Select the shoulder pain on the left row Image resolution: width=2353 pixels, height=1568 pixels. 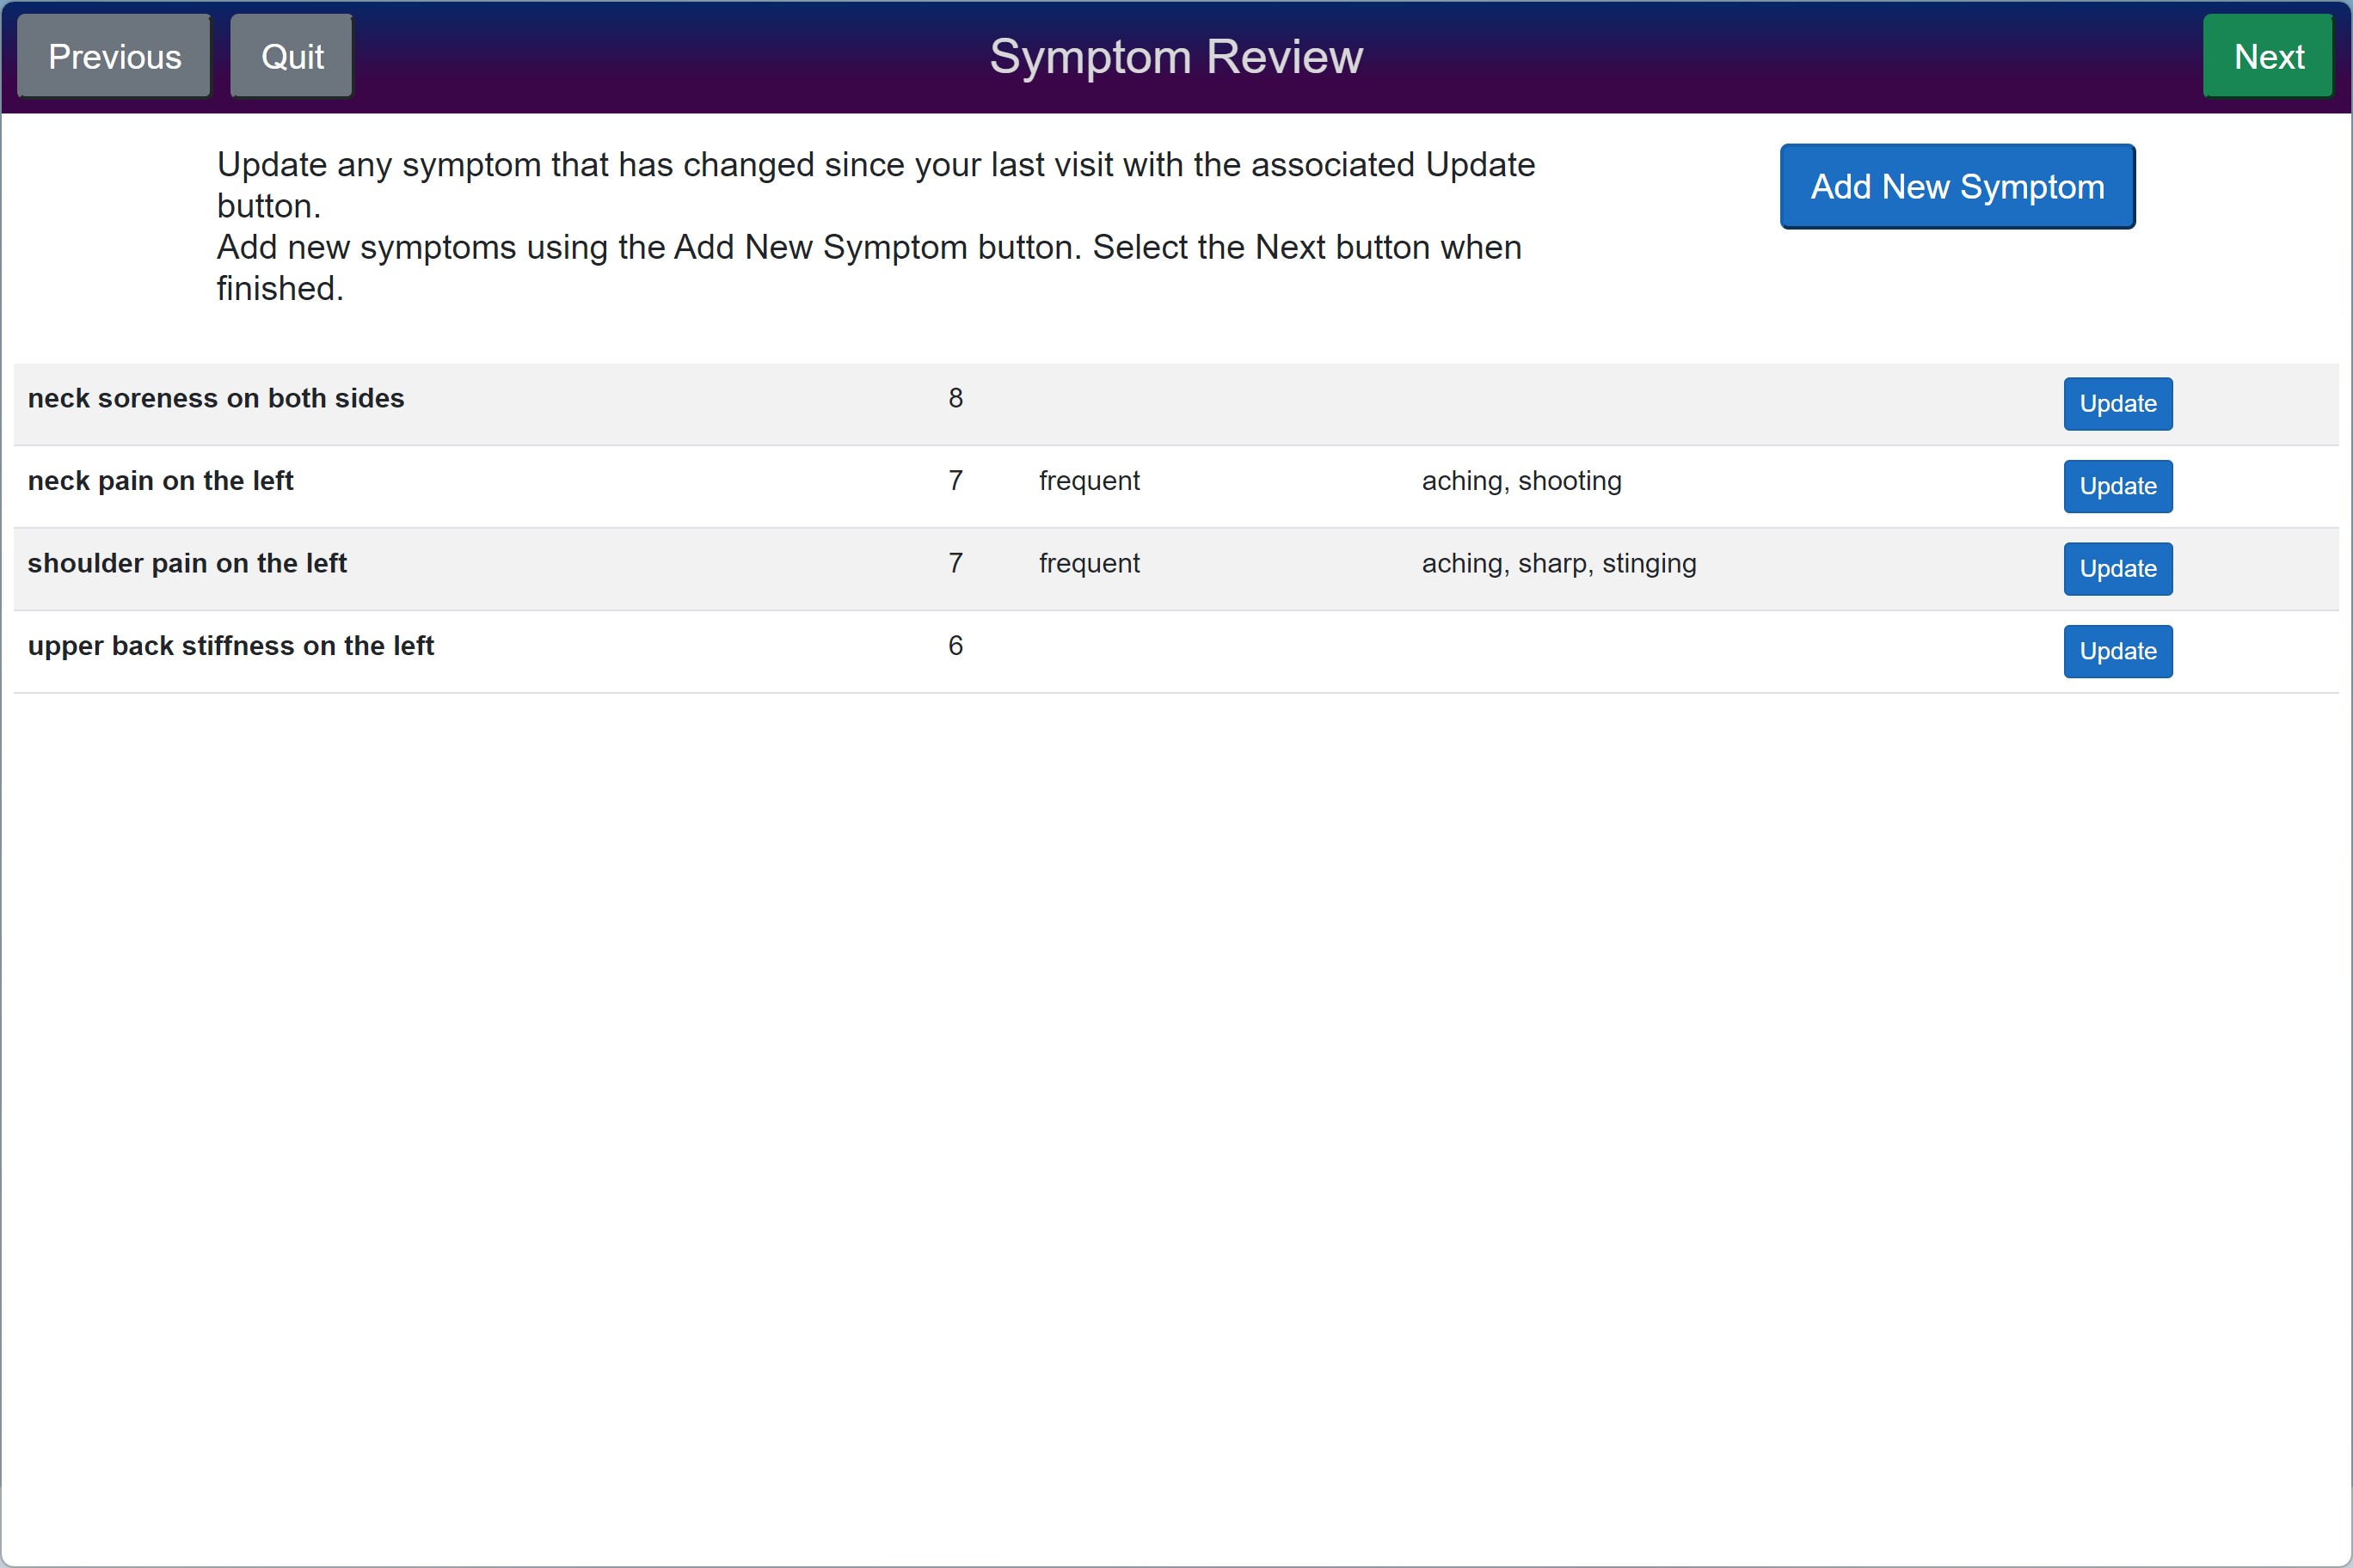[x=187, y=563]
